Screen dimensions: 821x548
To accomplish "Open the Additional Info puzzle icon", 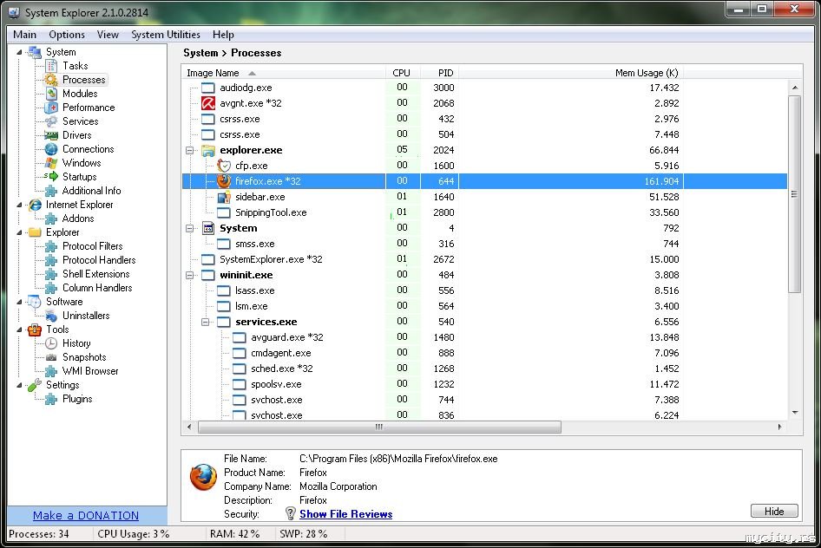I will click(51, 191).
